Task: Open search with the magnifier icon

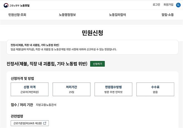Action: 178,5
